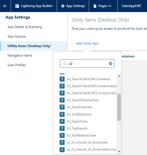The width and height of the screenshot is (147, 155).
Task: Click the su_vf_console_sU_BookmarkComp lightning icon
Action: 62,150
